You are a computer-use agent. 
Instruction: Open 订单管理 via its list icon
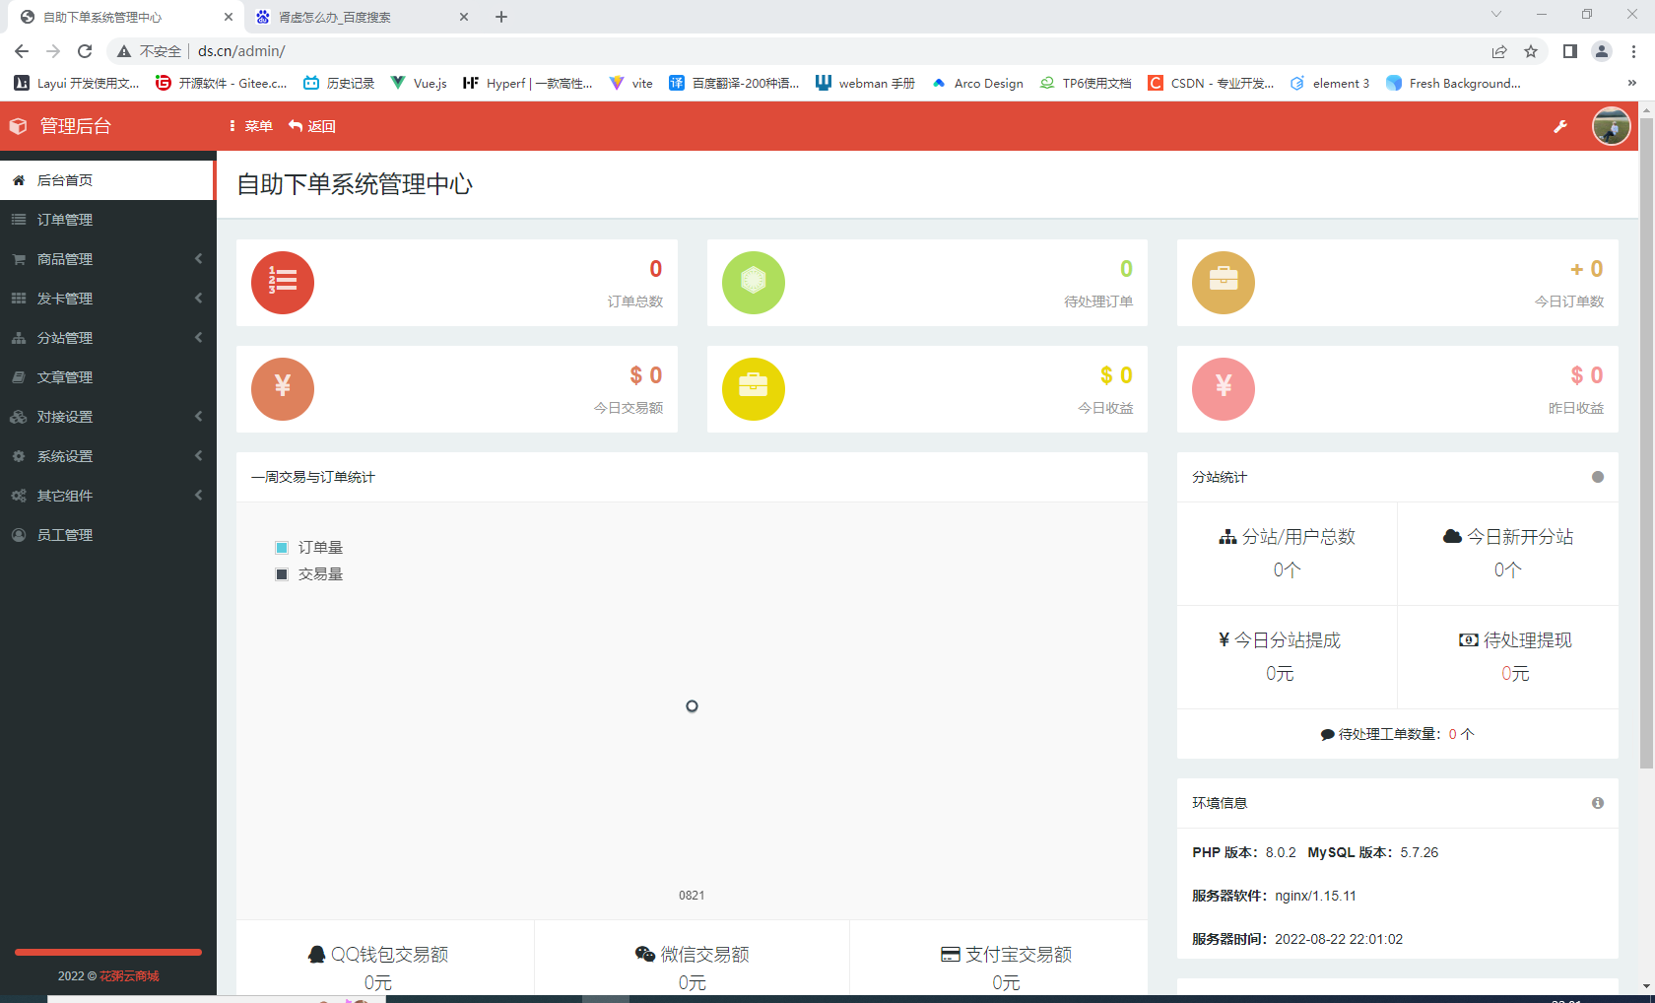[x=18, y=220]
